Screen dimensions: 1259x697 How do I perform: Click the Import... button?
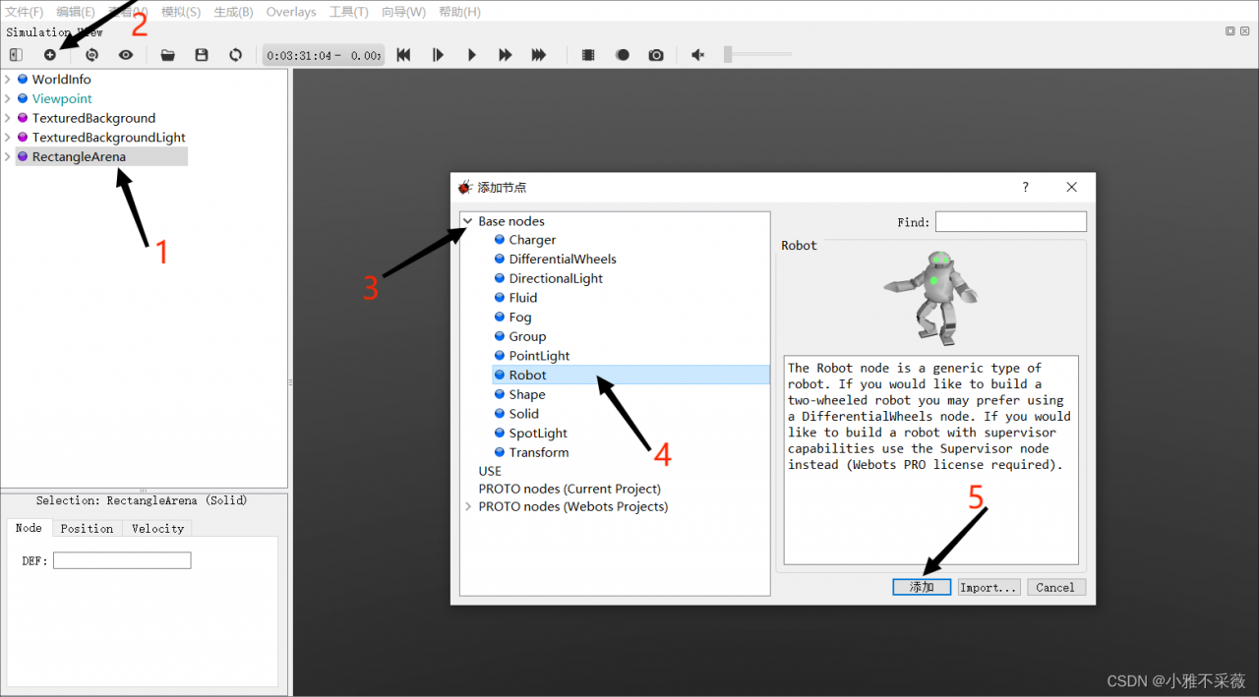point(989,587)
